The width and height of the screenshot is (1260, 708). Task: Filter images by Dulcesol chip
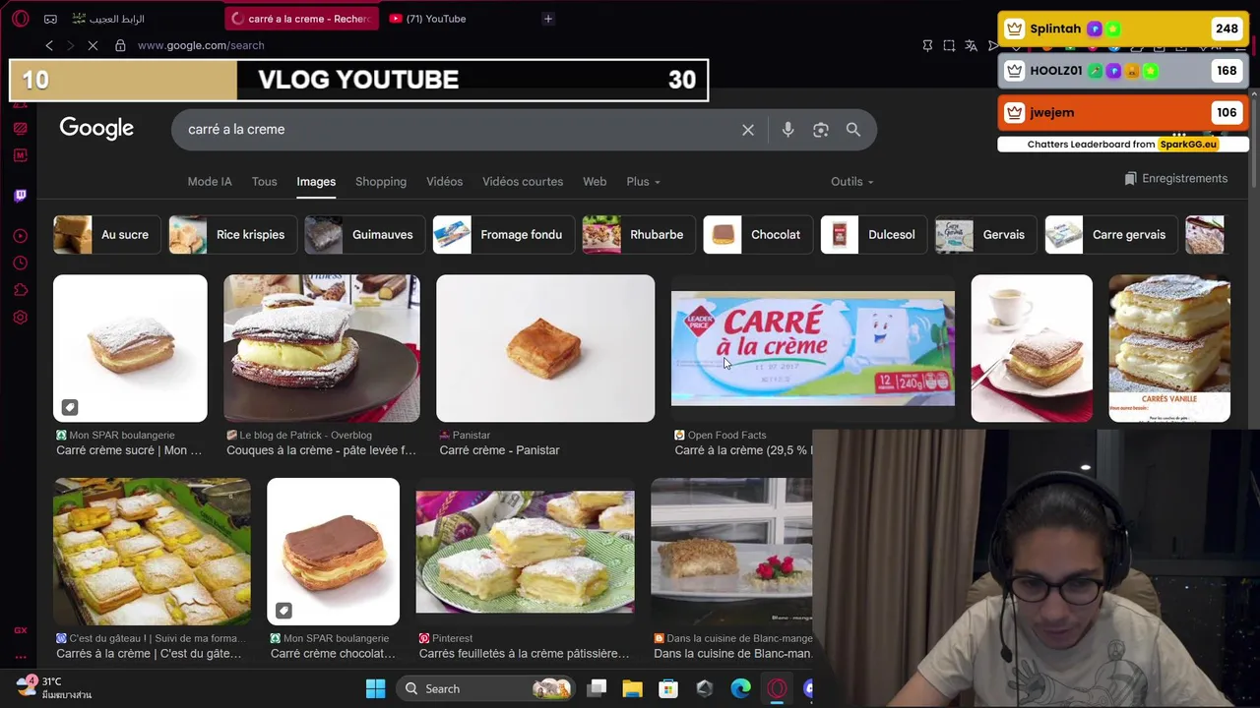[x=872, y=235]
